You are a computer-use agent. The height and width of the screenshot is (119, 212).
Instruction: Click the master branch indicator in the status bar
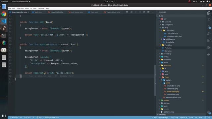14,118
